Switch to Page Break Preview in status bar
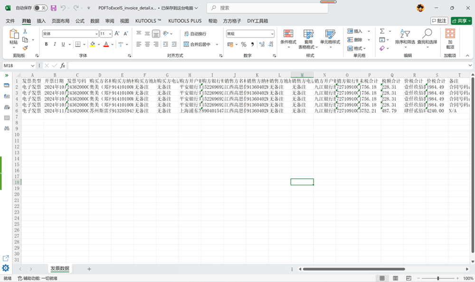The width and height of the screenshot is (475, 282). coord(408,278)
